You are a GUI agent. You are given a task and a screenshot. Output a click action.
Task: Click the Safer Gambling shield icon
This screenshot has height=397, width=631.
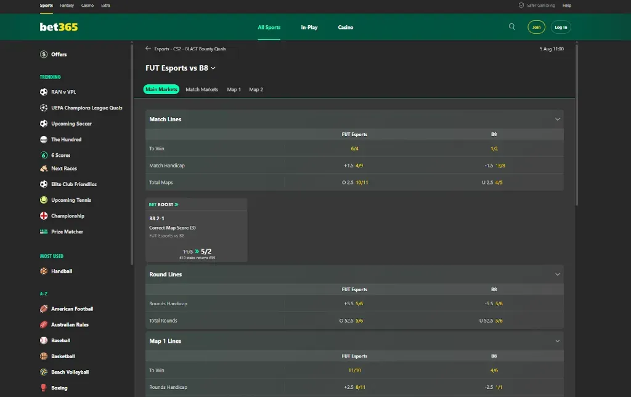click(521, 6)
